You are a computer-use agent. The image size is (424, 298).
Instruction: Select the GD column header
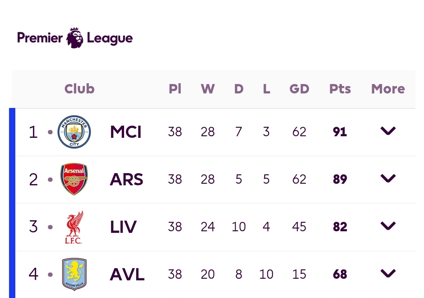click(299, 89)
